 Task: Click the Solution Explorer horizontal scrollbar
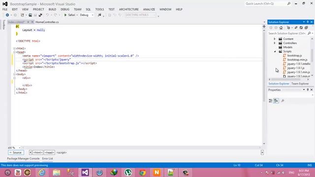(285, 80)
